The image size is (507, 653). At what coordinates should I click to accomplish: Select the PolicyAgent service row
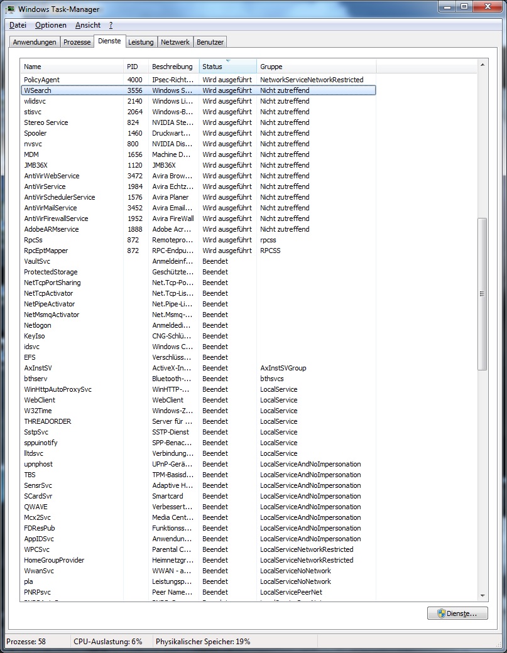pos(199,80)
